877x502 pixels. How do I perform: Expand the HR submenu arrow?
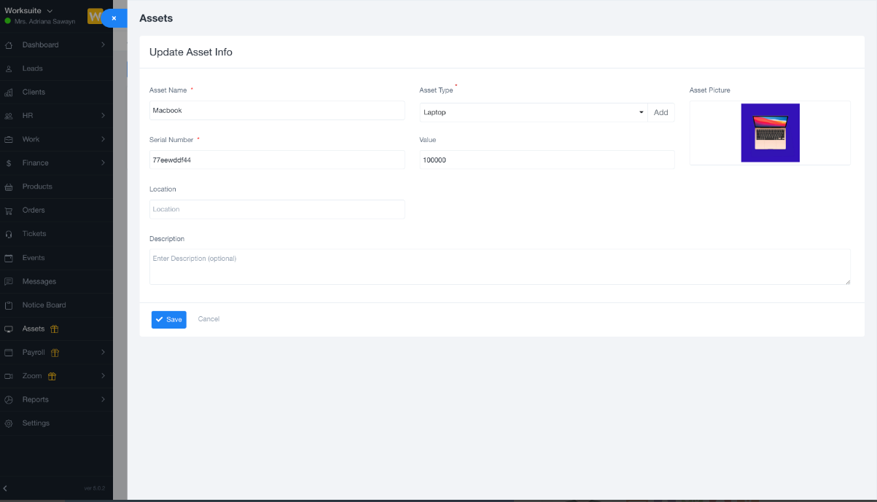[x=104, y=115]
